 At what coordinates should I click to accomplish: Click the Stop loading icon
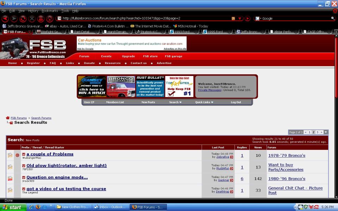[32, 19]
